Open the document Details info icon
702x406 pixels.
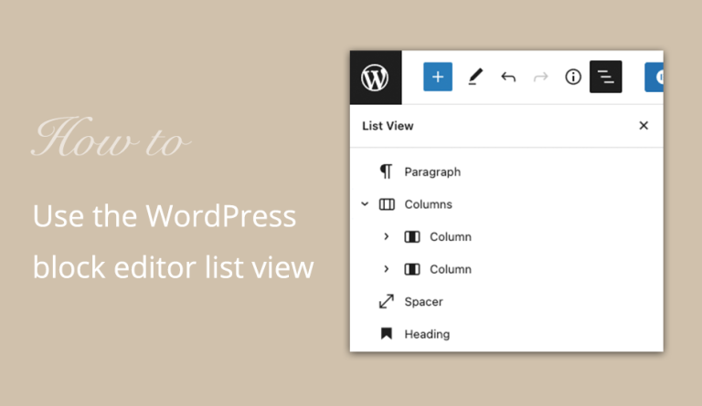click(573, 77)
